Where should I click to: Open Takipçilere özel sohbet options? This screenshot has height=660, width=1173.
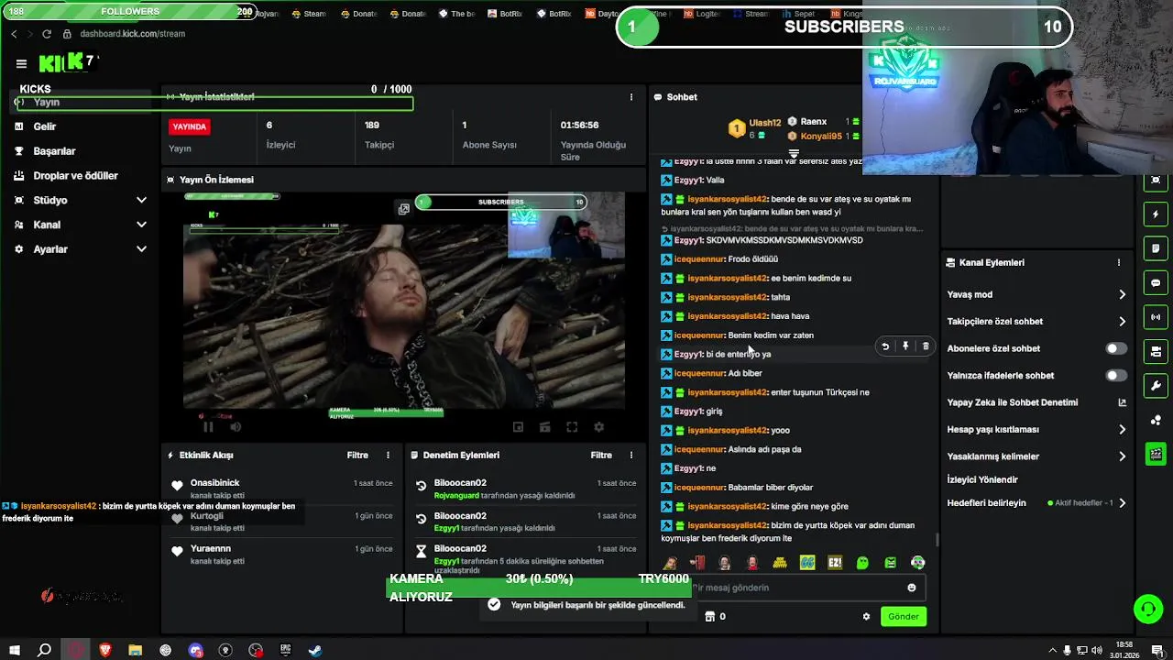click(1122, 322)
